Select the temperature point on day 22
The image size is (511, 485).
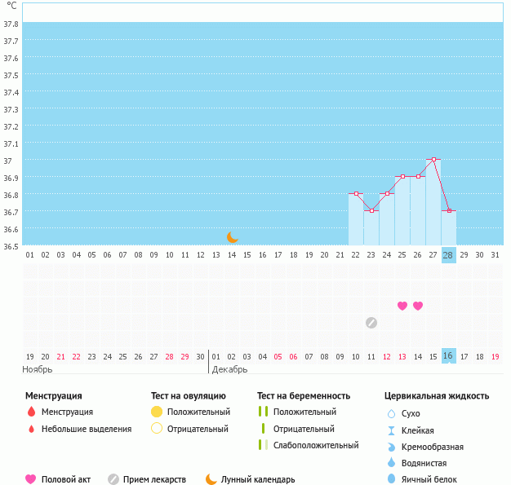357,194
